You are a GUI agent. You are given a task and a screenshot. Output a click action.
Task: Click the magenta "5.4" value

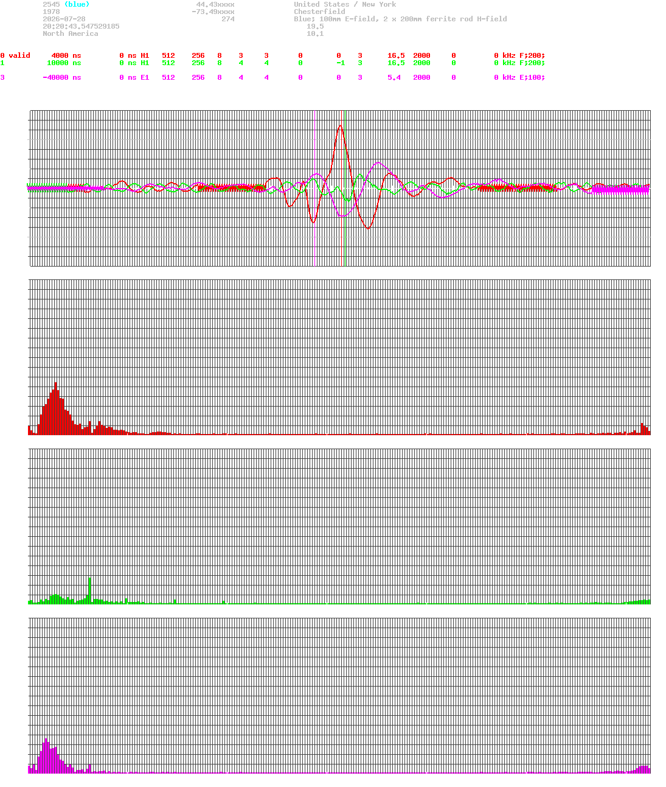click(394, 77)
